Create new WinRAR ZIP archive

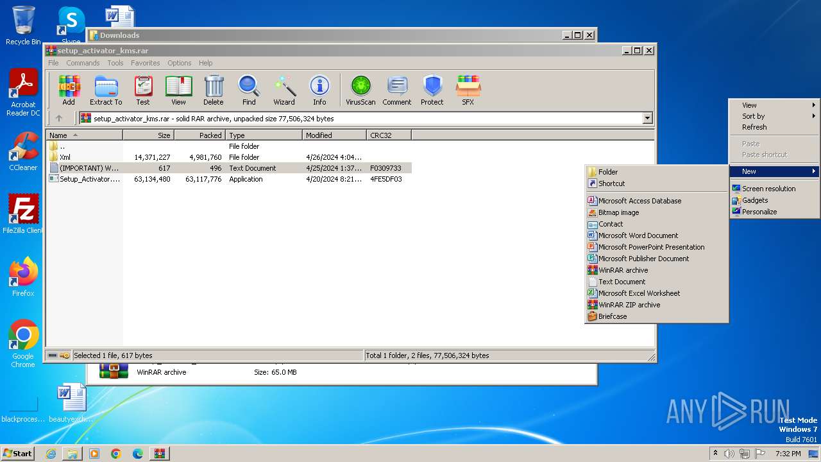pyautogui.click(x=657, y=305)
